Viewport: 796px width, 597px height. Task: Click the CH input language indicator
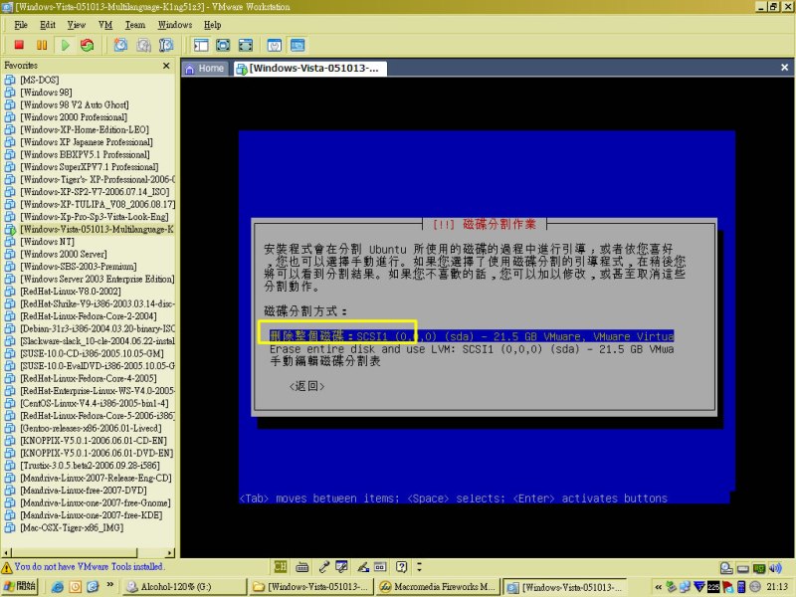tap(281, 566)
